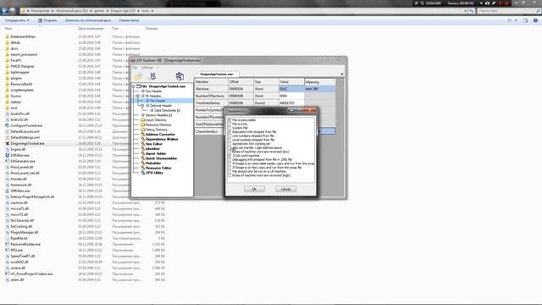Click Explorer back navigation arrow
542x305 pixels.
[x=4, y=11]
